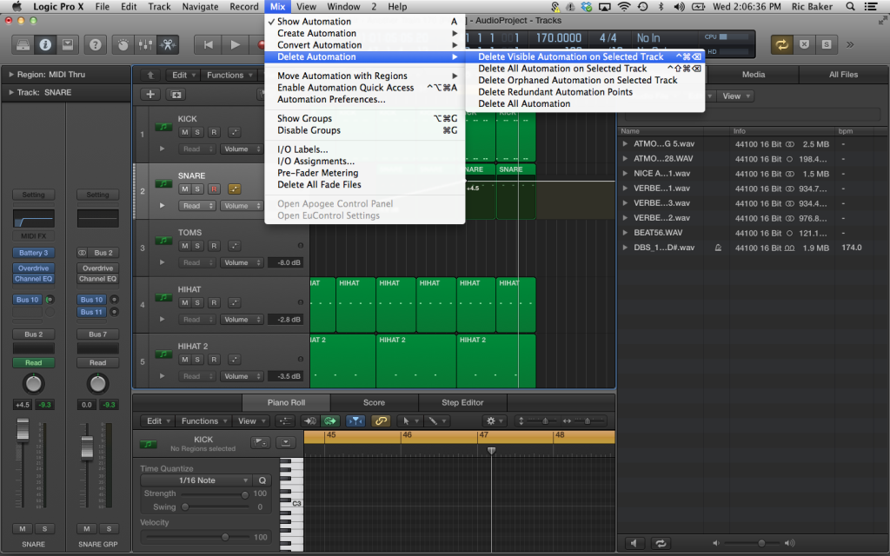Adjust the Velocity slider handle
Image resolution: width=890 pixels, height=556 pixels.
point(225,537)
